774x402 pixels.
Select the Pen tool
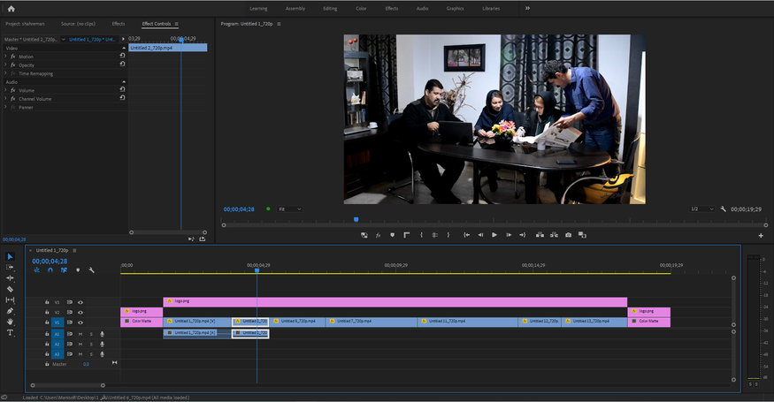point(10,311)
